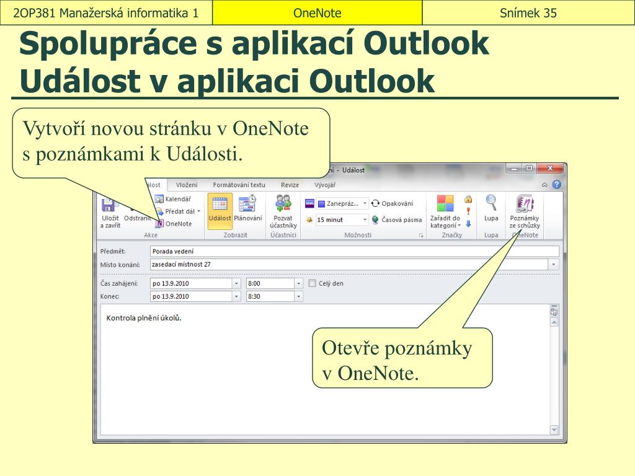Expand Zařadit do kategorií dropdown arrow
The width and height of the screenshot is (635, 476).
click(460, 226)
